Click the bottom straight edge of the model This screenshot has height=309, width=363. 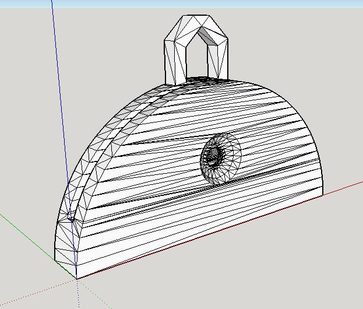click(x=204, y=236)
